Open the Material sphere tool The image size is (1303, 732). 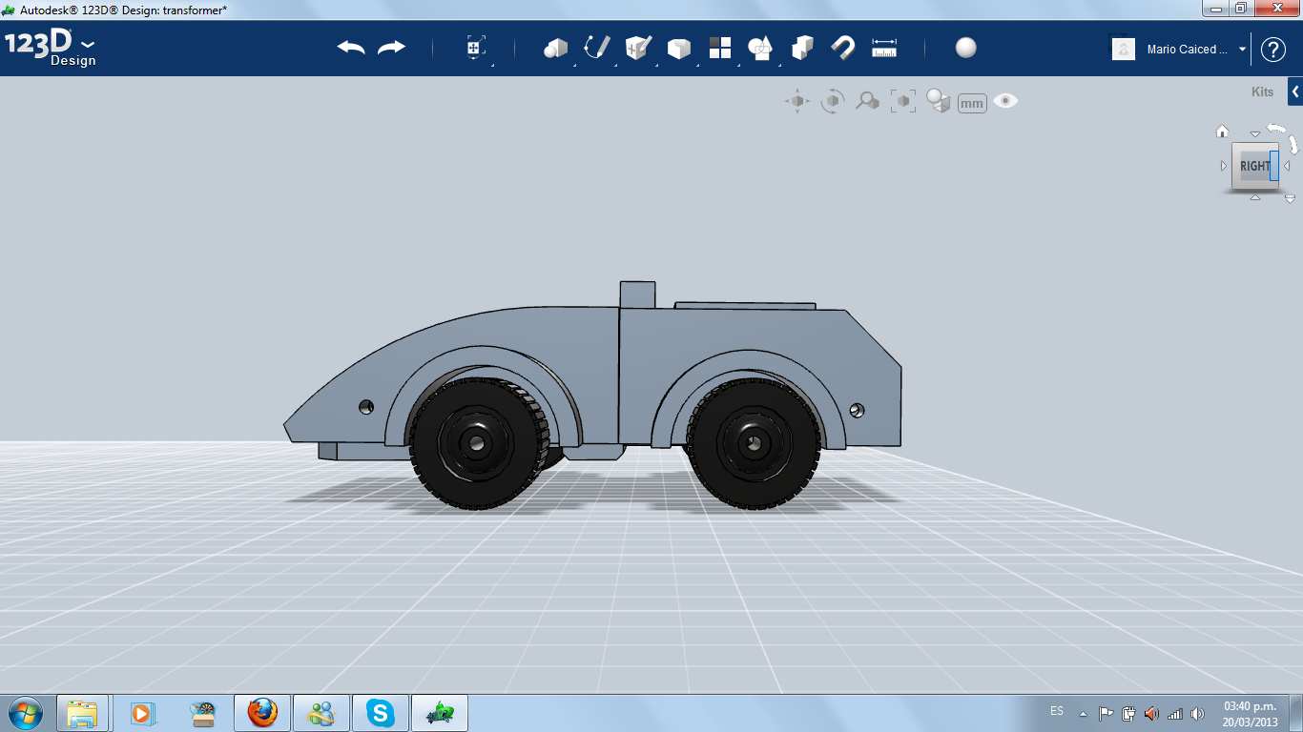click(966, 48)
